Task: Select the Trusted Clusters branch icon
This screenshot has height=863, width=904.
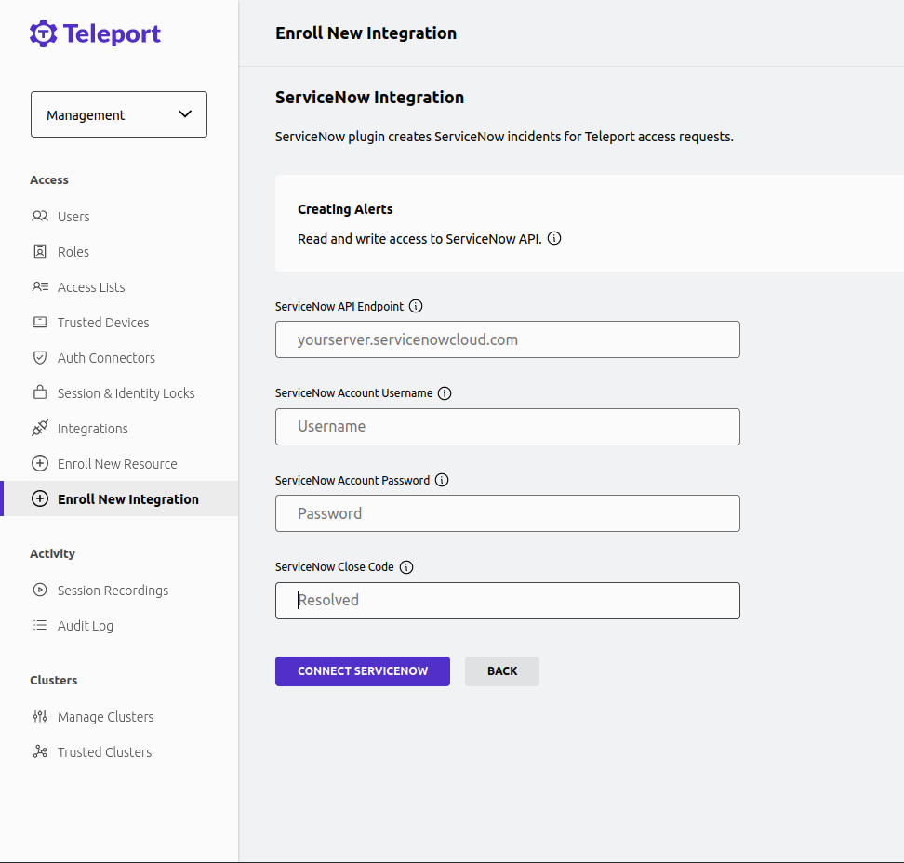Action: pyautogui.click(x=40, y=751)
